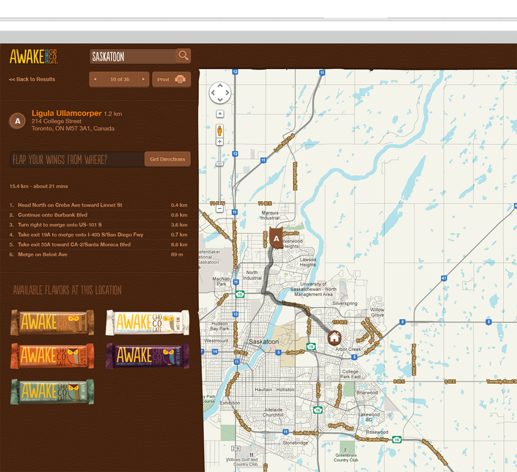
Task: Go back to results list
Action: pos(32,80)
